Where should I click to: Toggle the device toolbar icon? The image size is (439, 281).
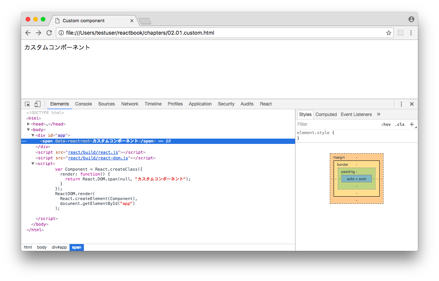(x=37, y=104)
